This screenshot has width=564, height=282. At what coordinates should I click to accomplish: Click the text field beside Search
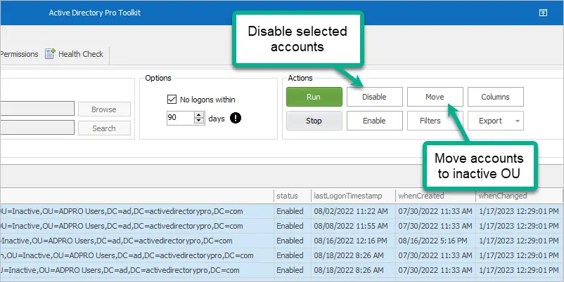tap(37, 128)
